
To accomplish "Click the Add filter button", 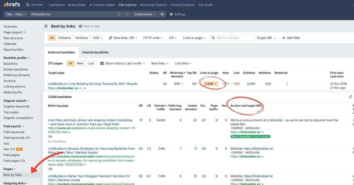I will point(291,38).
